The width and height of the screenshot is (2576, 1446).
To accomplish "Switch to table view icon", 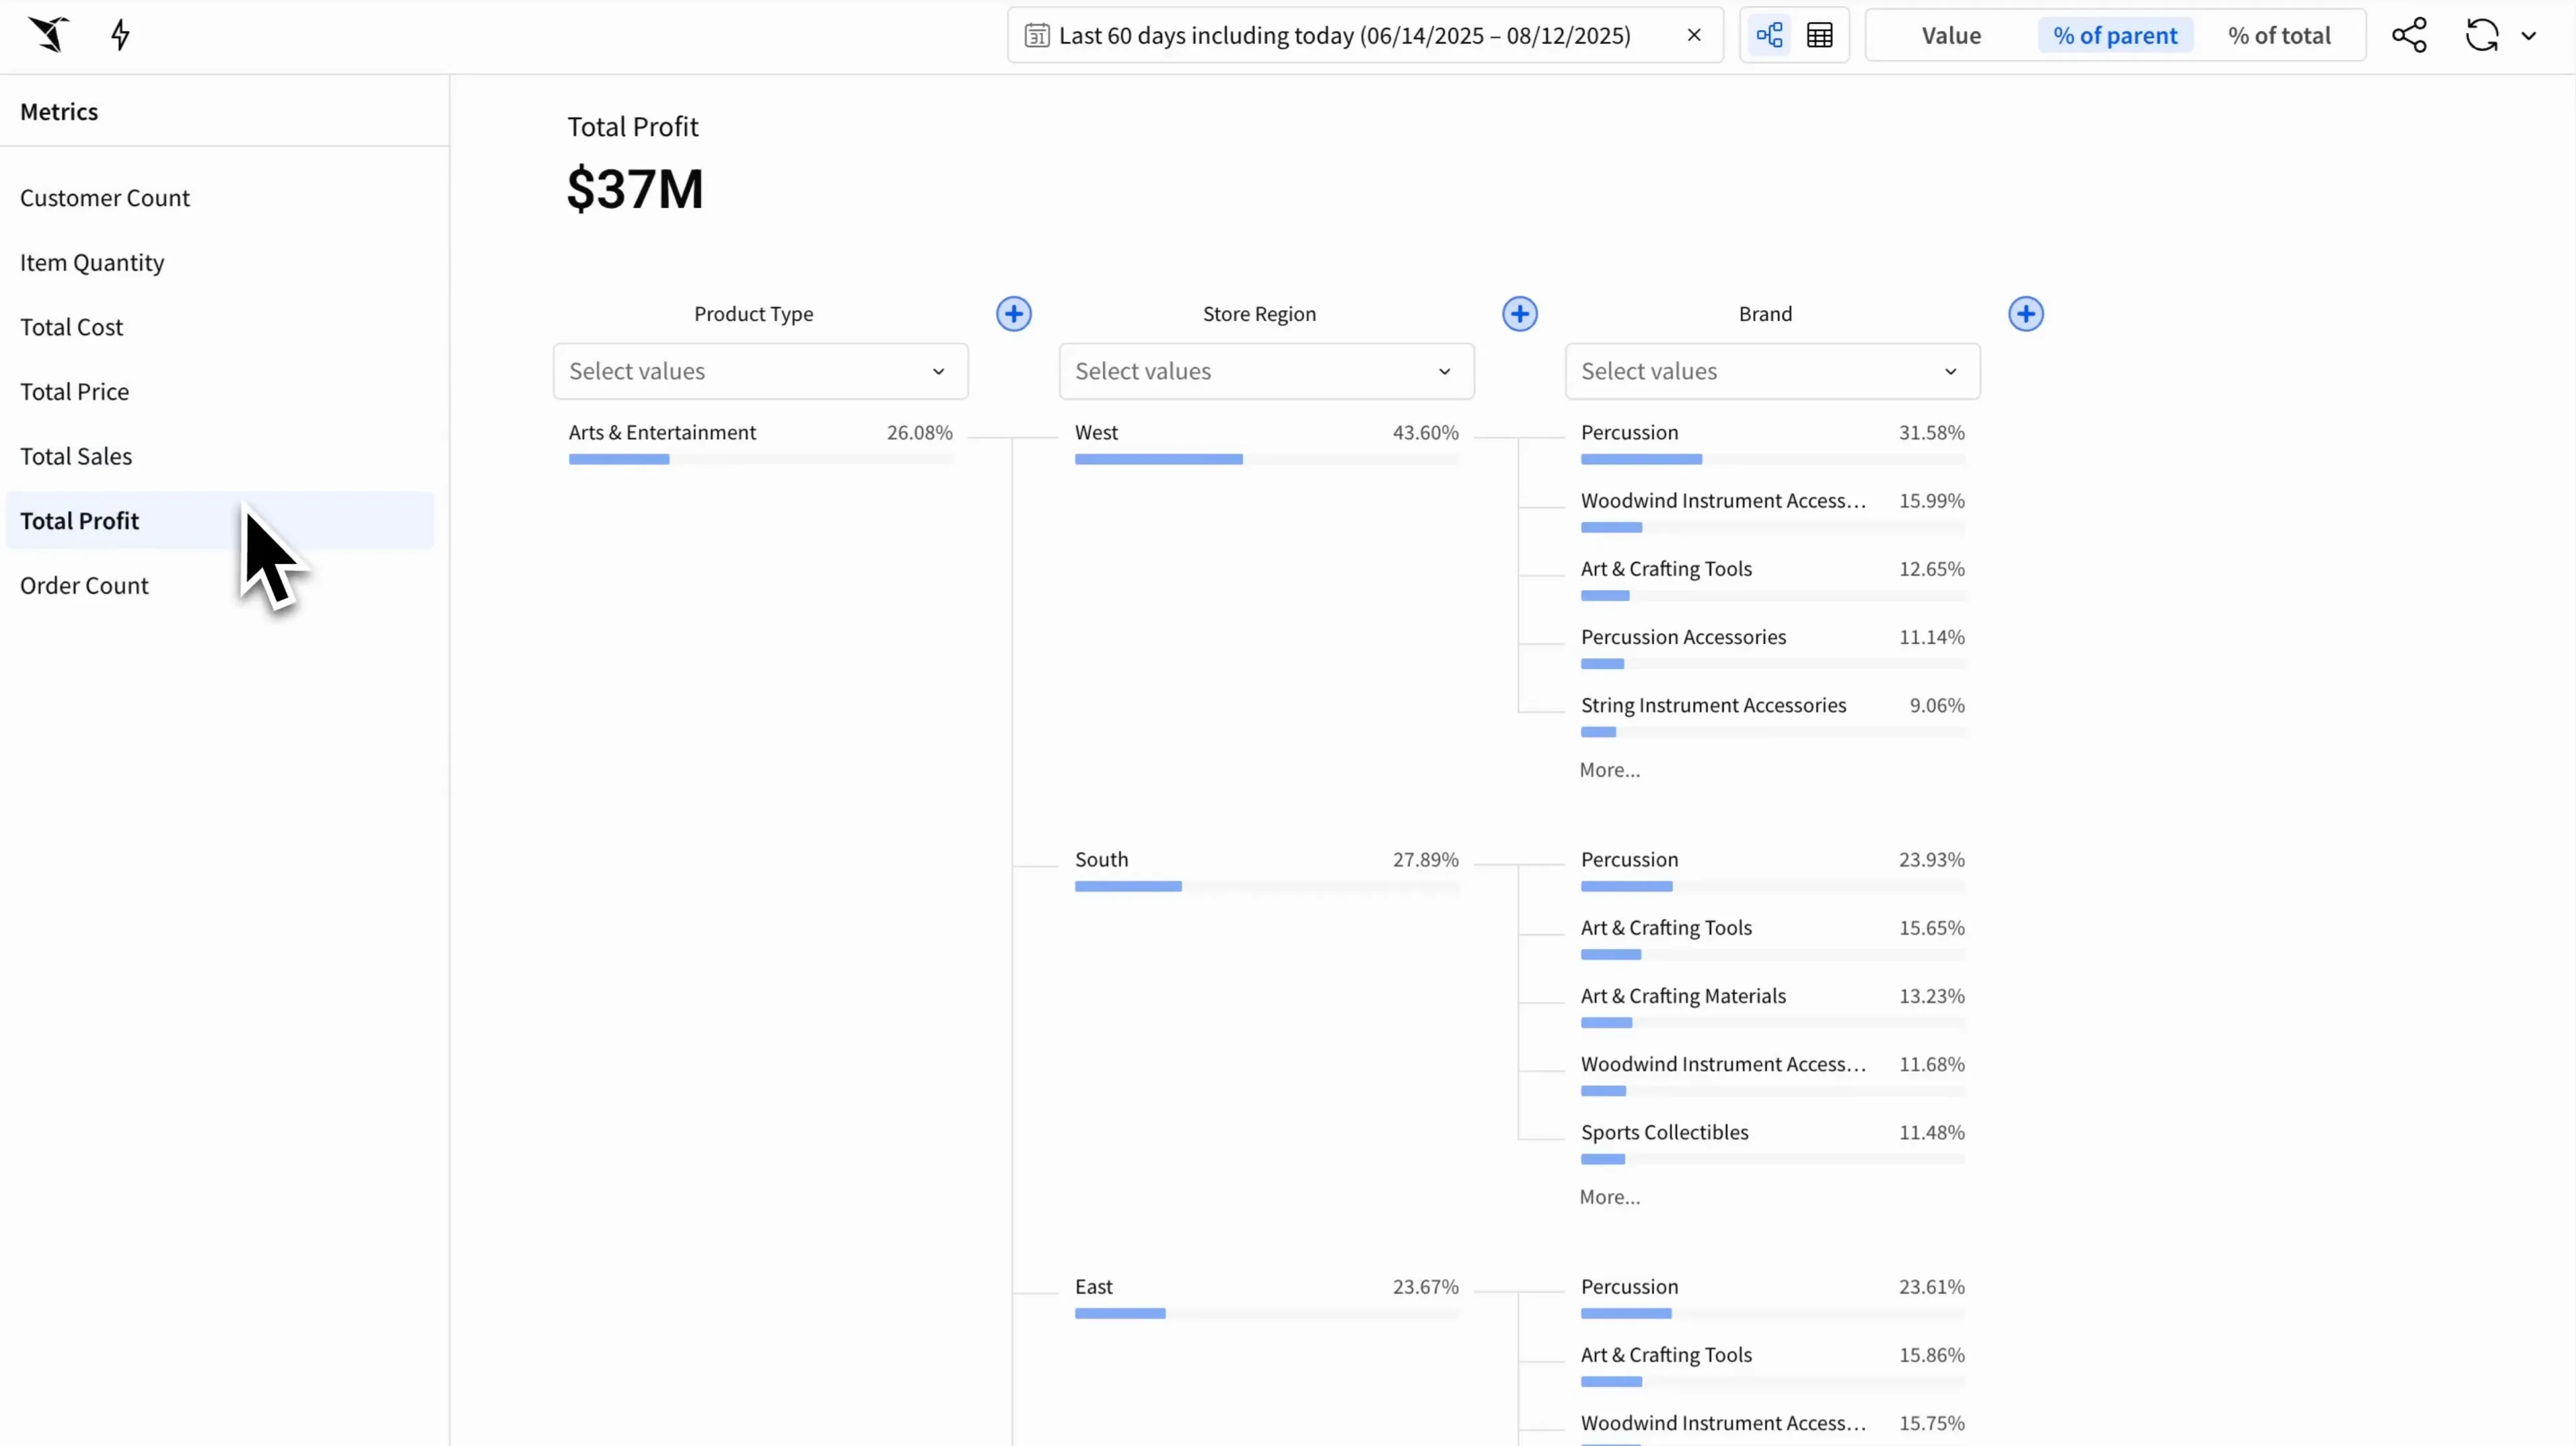I will click(x=1819, y=36).
